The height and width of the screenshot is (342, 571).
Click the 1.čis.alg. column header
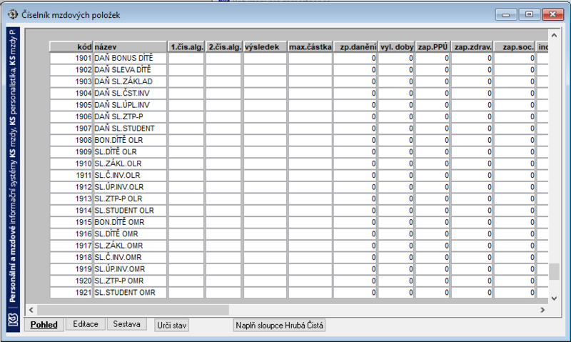click(186, 47)
